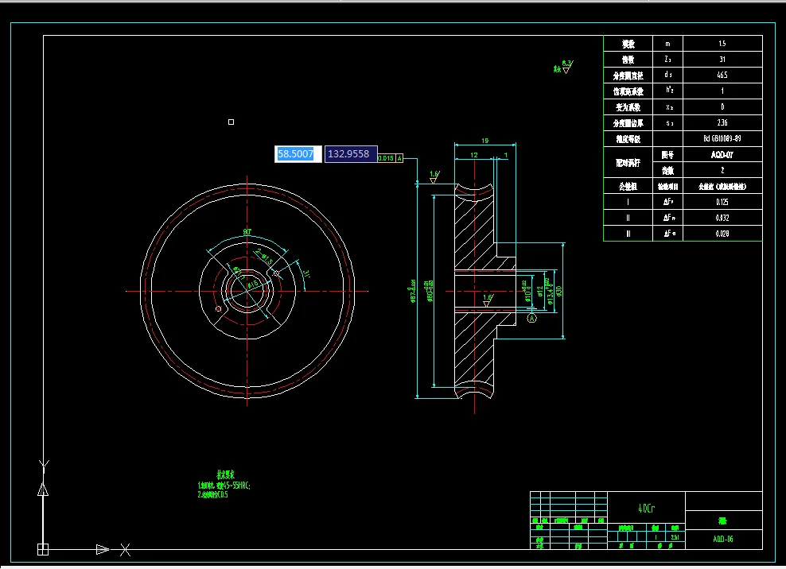Click the d2 symbol cell in parameter table
786x569 pixels.
click(x=667, y=75)
